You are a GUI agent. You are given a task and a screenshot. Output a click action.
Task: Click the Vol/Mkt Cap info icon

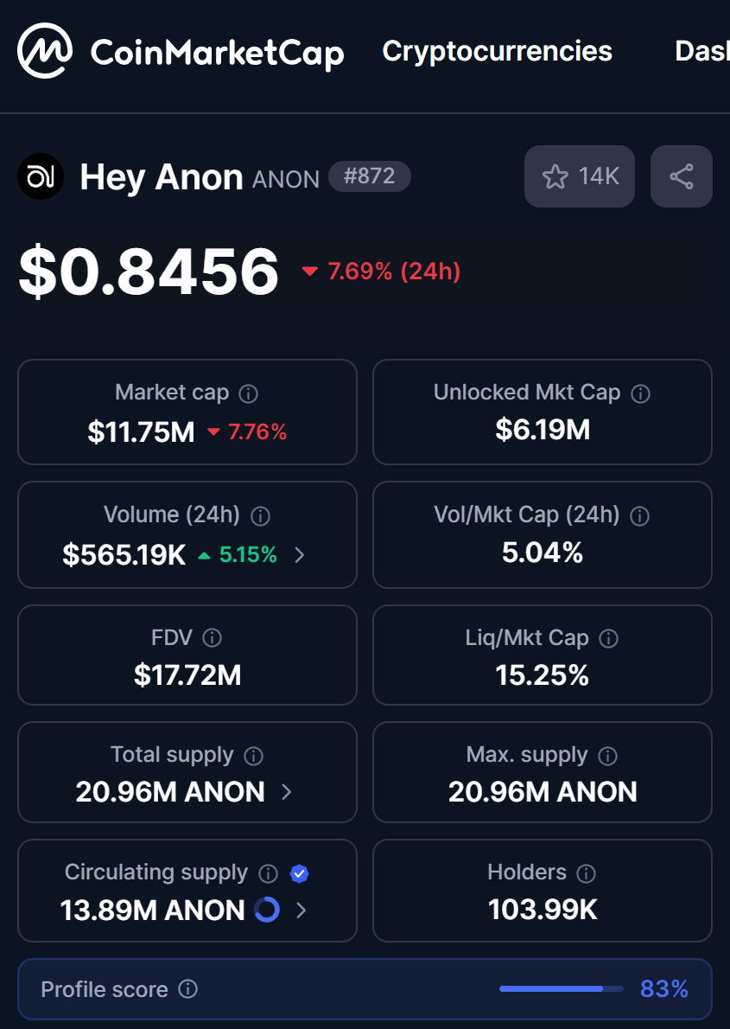point(639,516)
